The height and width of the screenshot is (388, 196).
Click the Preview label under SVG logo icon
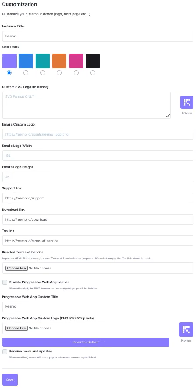click(186, 113)
